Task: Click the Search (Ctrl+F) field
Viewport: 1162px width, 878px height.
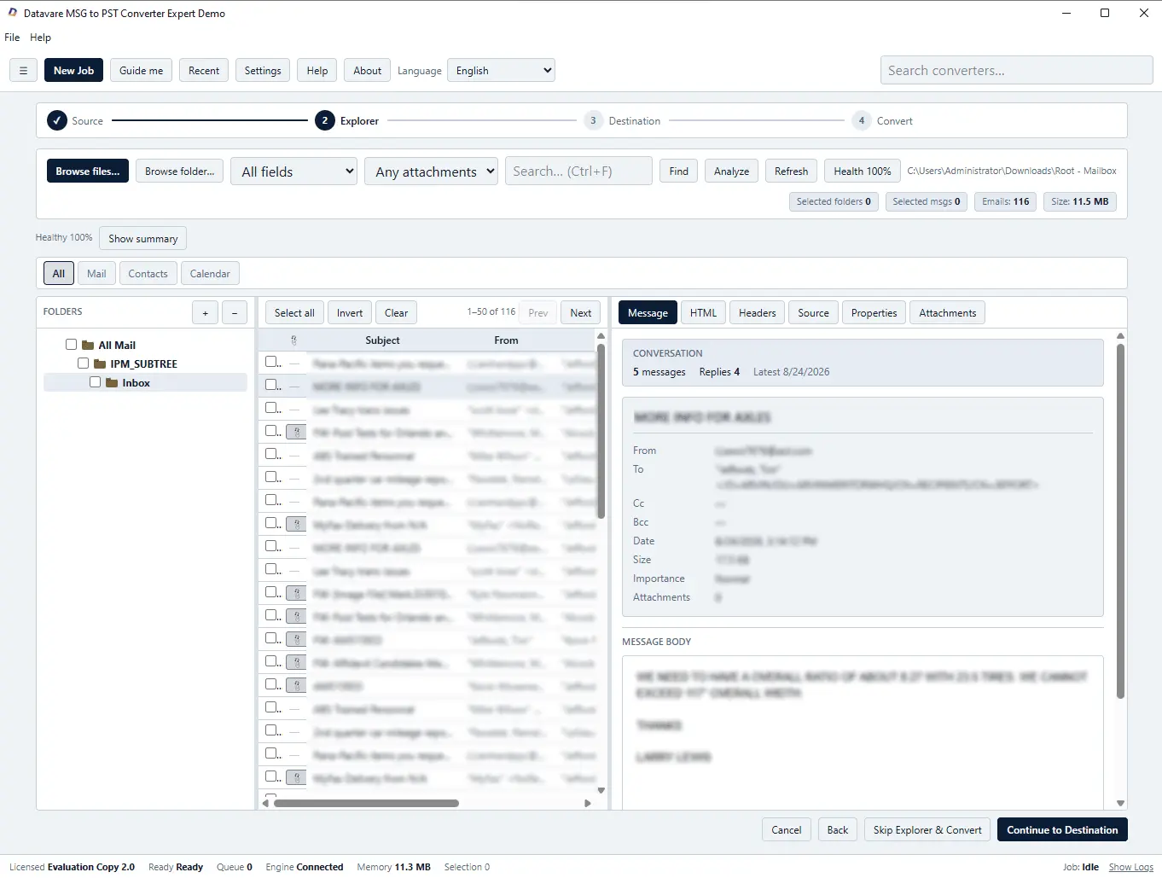Action: coord(578,172)
